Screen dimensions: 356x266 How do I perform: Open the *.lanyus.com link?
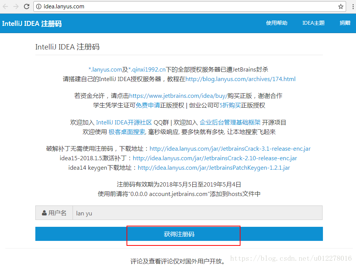(105, 69)
